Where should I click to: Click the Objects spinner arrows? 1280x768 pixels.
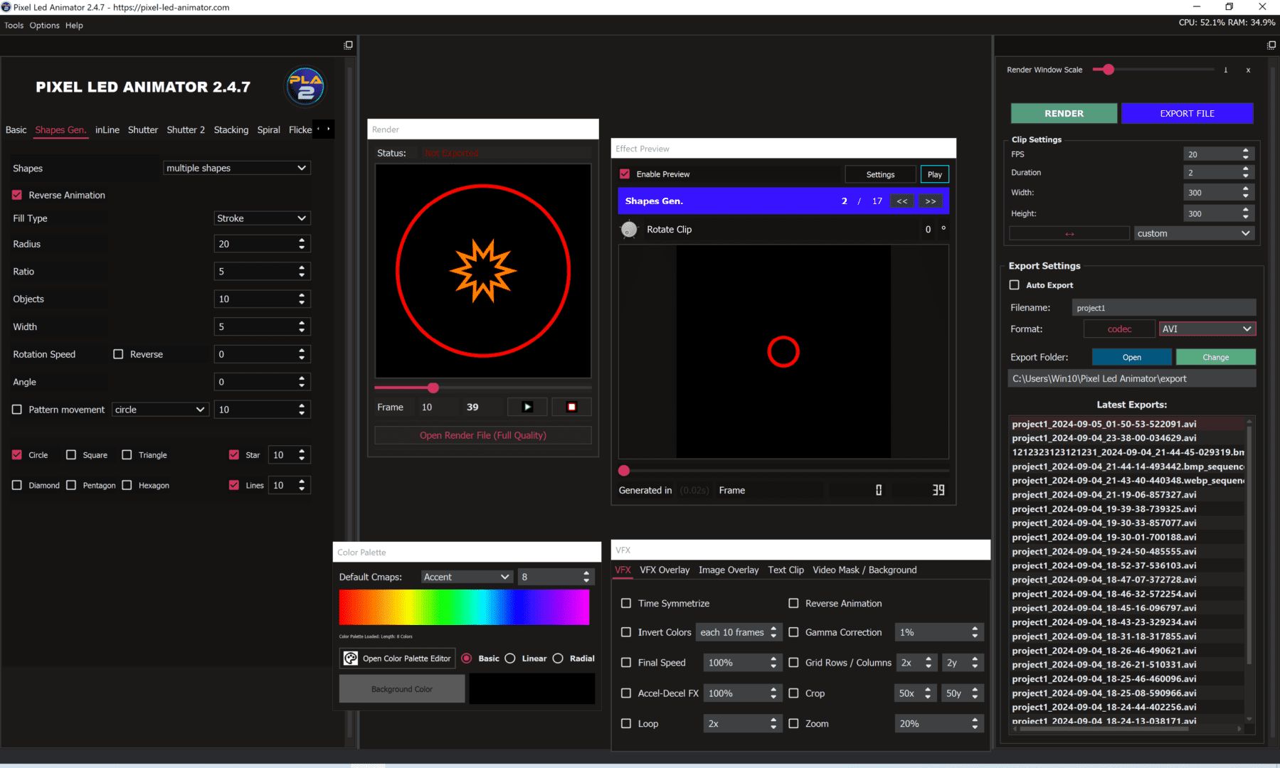click(x=302, y=299)
